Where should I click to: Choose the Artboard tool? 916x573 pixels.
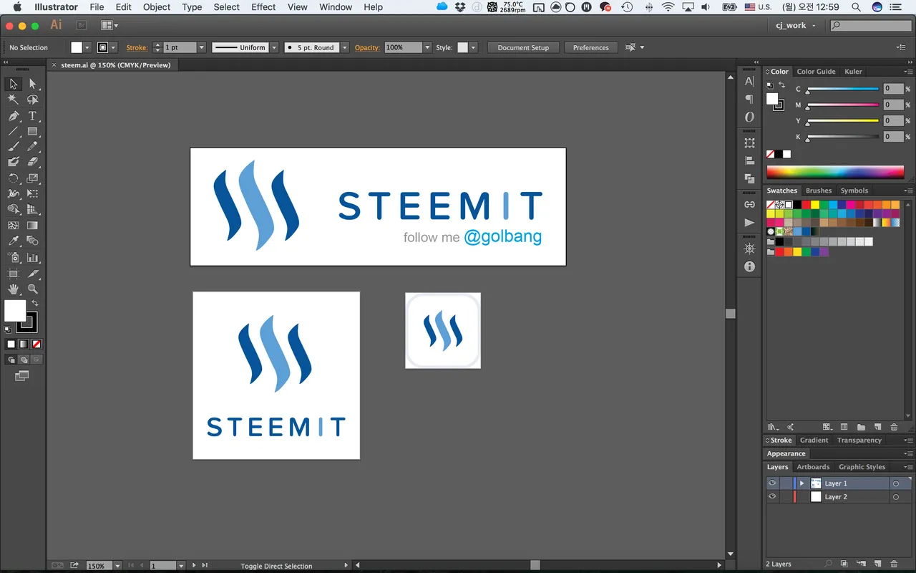pos(14,274)
